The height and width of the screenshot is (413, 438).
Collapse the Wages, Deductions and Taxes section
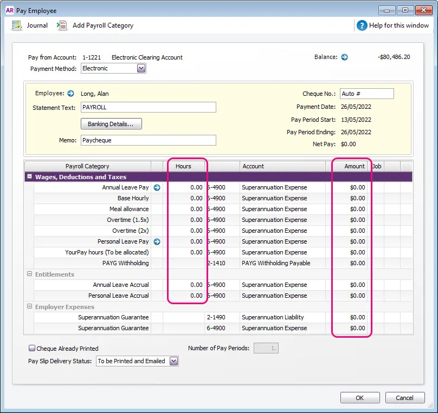(29, 176)
